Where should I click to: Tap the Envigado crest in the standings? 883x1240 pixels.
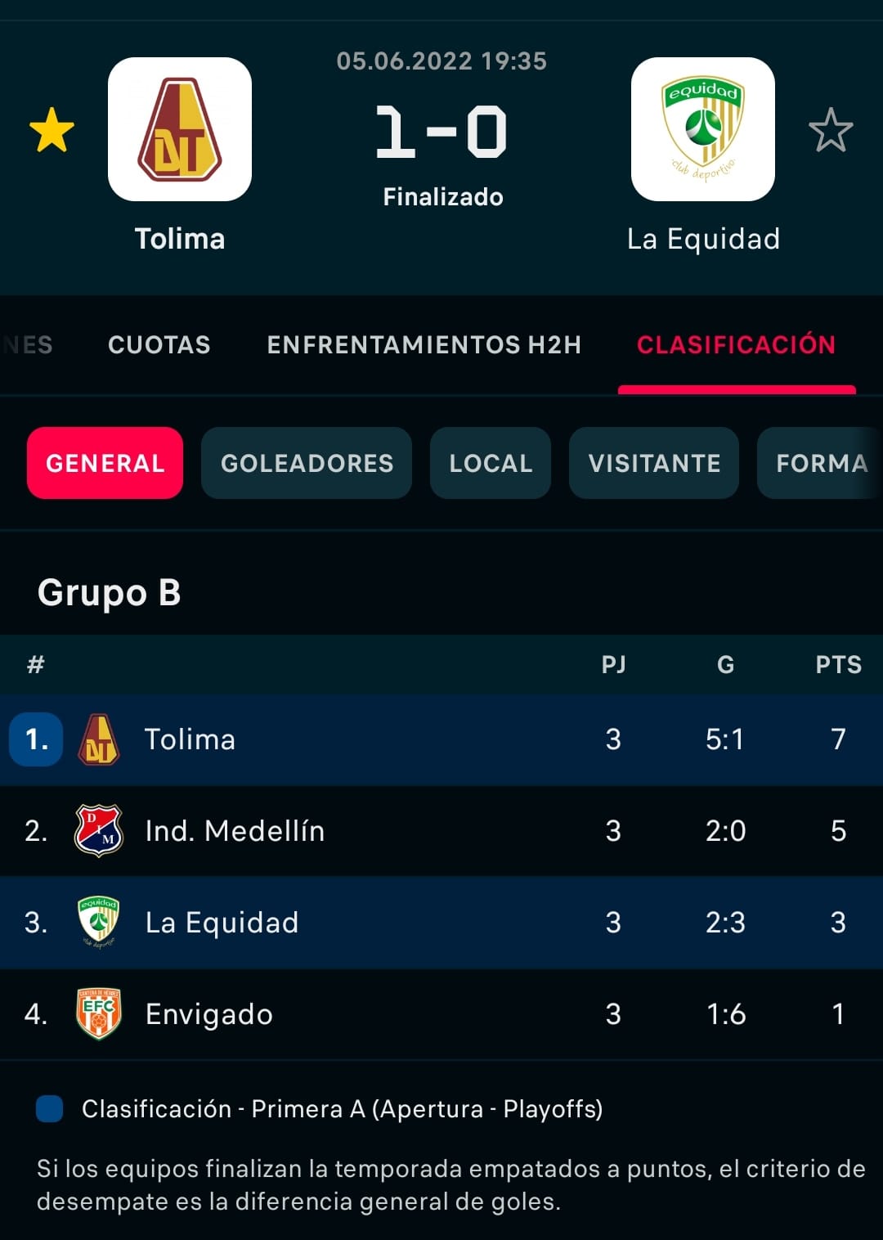pyautogui.click(x=99, y=1014)
